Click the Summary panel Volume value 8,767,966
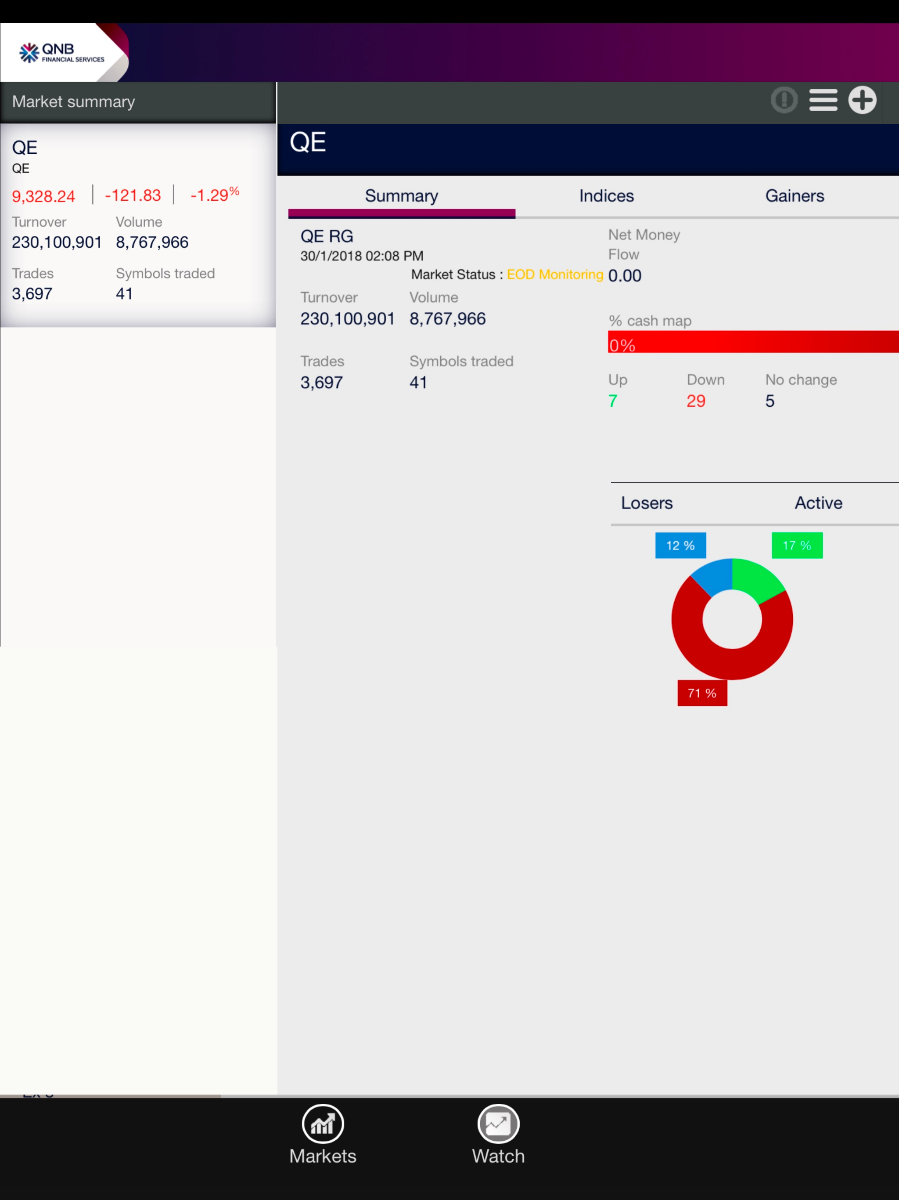The width and height of the screenshot is (899, 1200). click(447, 318)
